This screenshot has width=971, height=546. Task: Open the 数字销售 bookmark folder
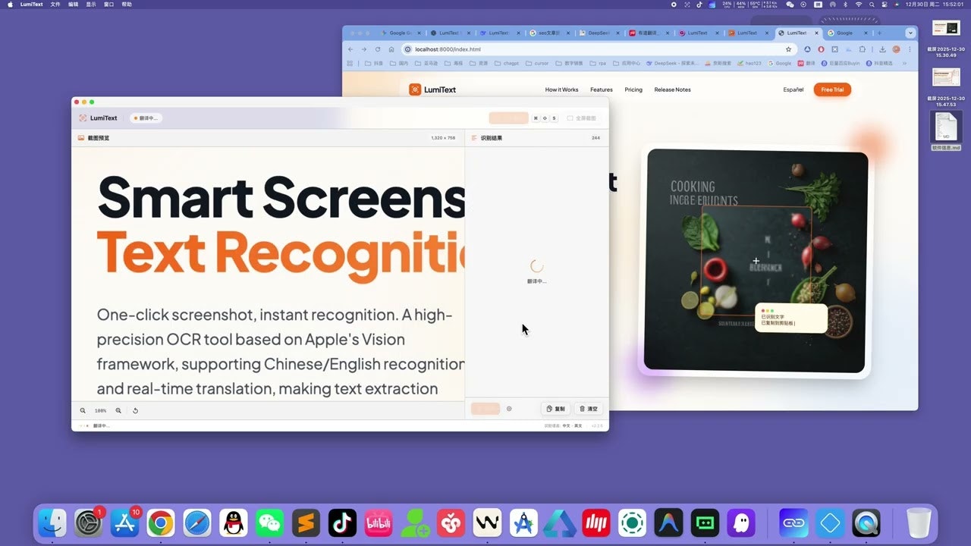click(569, 64)
